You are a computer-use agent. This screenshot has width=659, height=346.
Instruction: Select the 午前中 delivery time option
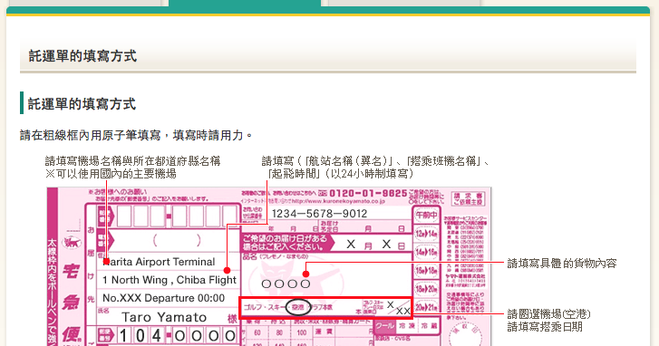click(x=426, y=216)
